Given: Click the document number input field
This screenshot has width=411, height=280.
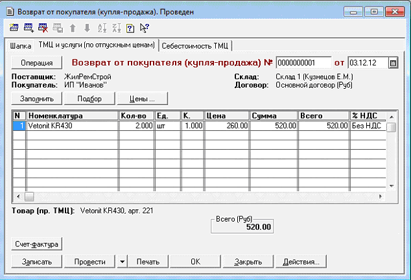Looking at the screenshot, I should click(303, 63).
